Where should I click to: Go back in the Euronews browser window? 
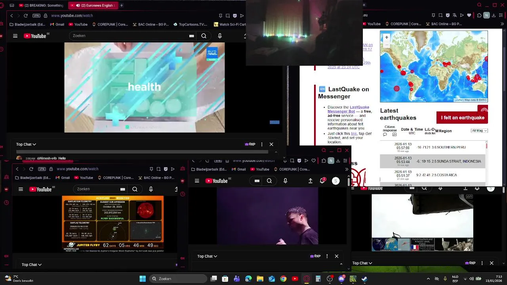click(x=11, y=15)
